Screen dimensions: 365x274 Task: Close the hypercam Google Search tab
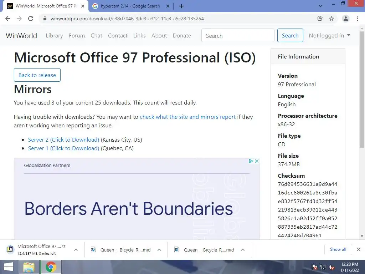168,6
